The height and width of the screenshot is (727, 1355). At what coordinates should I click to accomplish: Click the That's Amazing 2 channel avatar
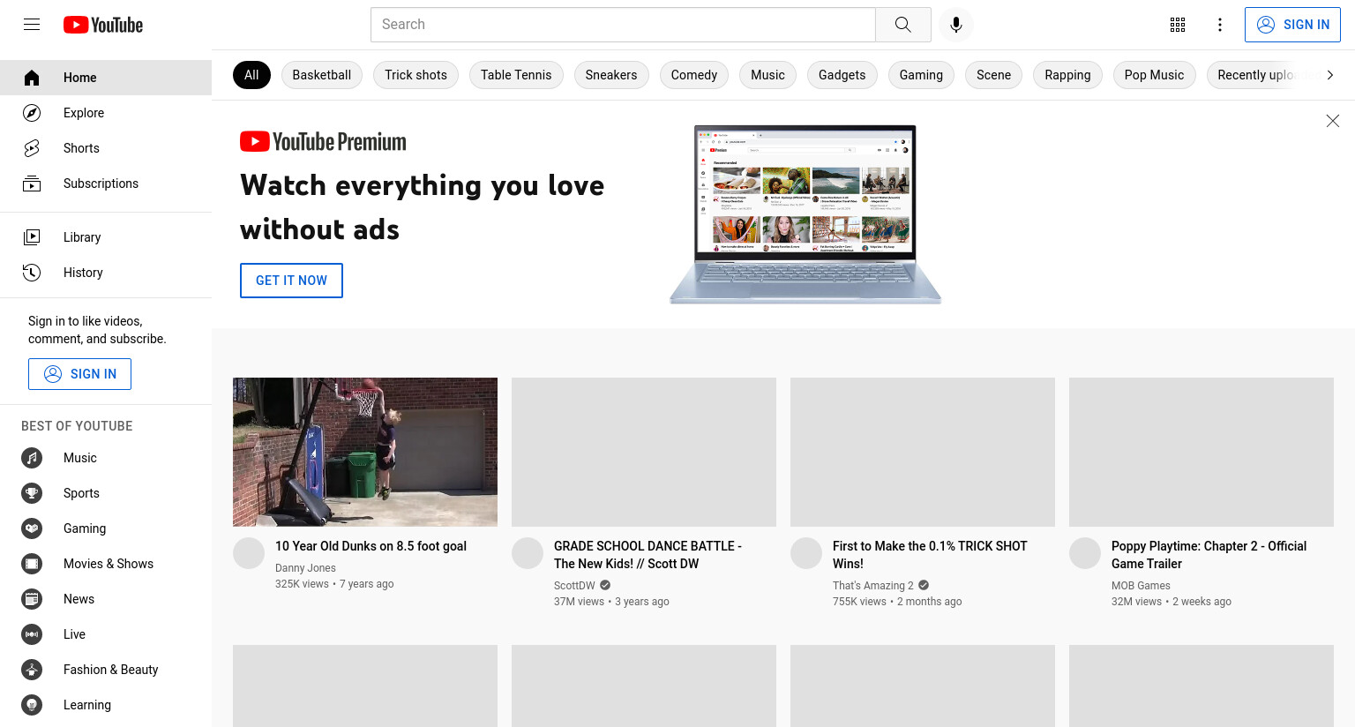[x=806, y=553]
